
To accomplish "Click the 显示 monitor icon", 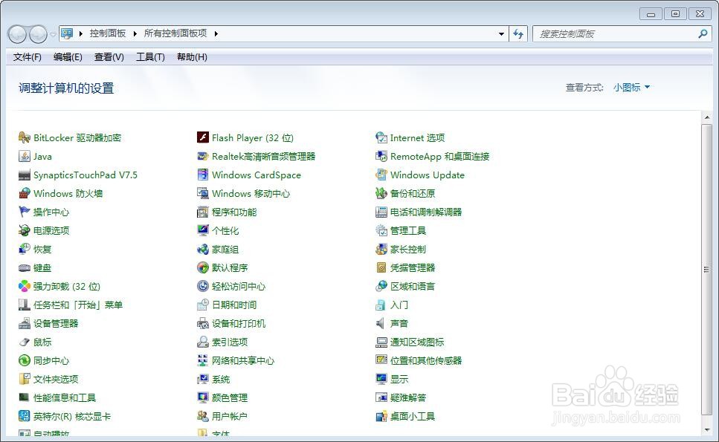I will (x=381, y=379).
